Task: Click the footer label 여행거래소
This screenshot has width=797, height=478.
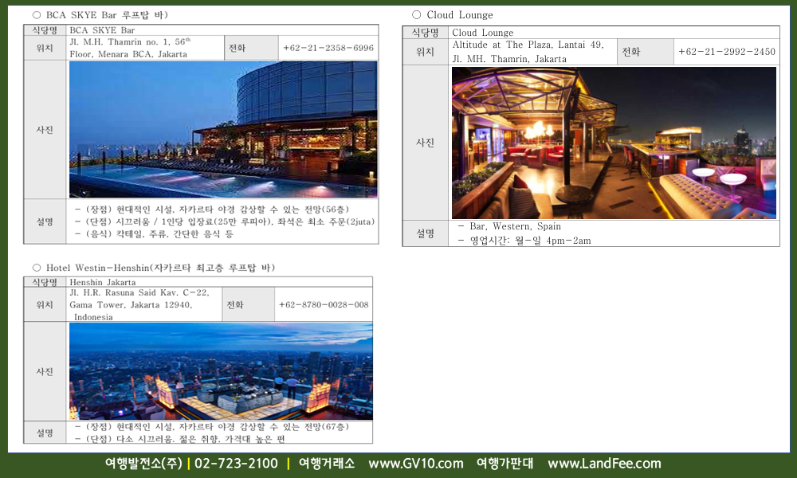Action: (x=327, y=464)
